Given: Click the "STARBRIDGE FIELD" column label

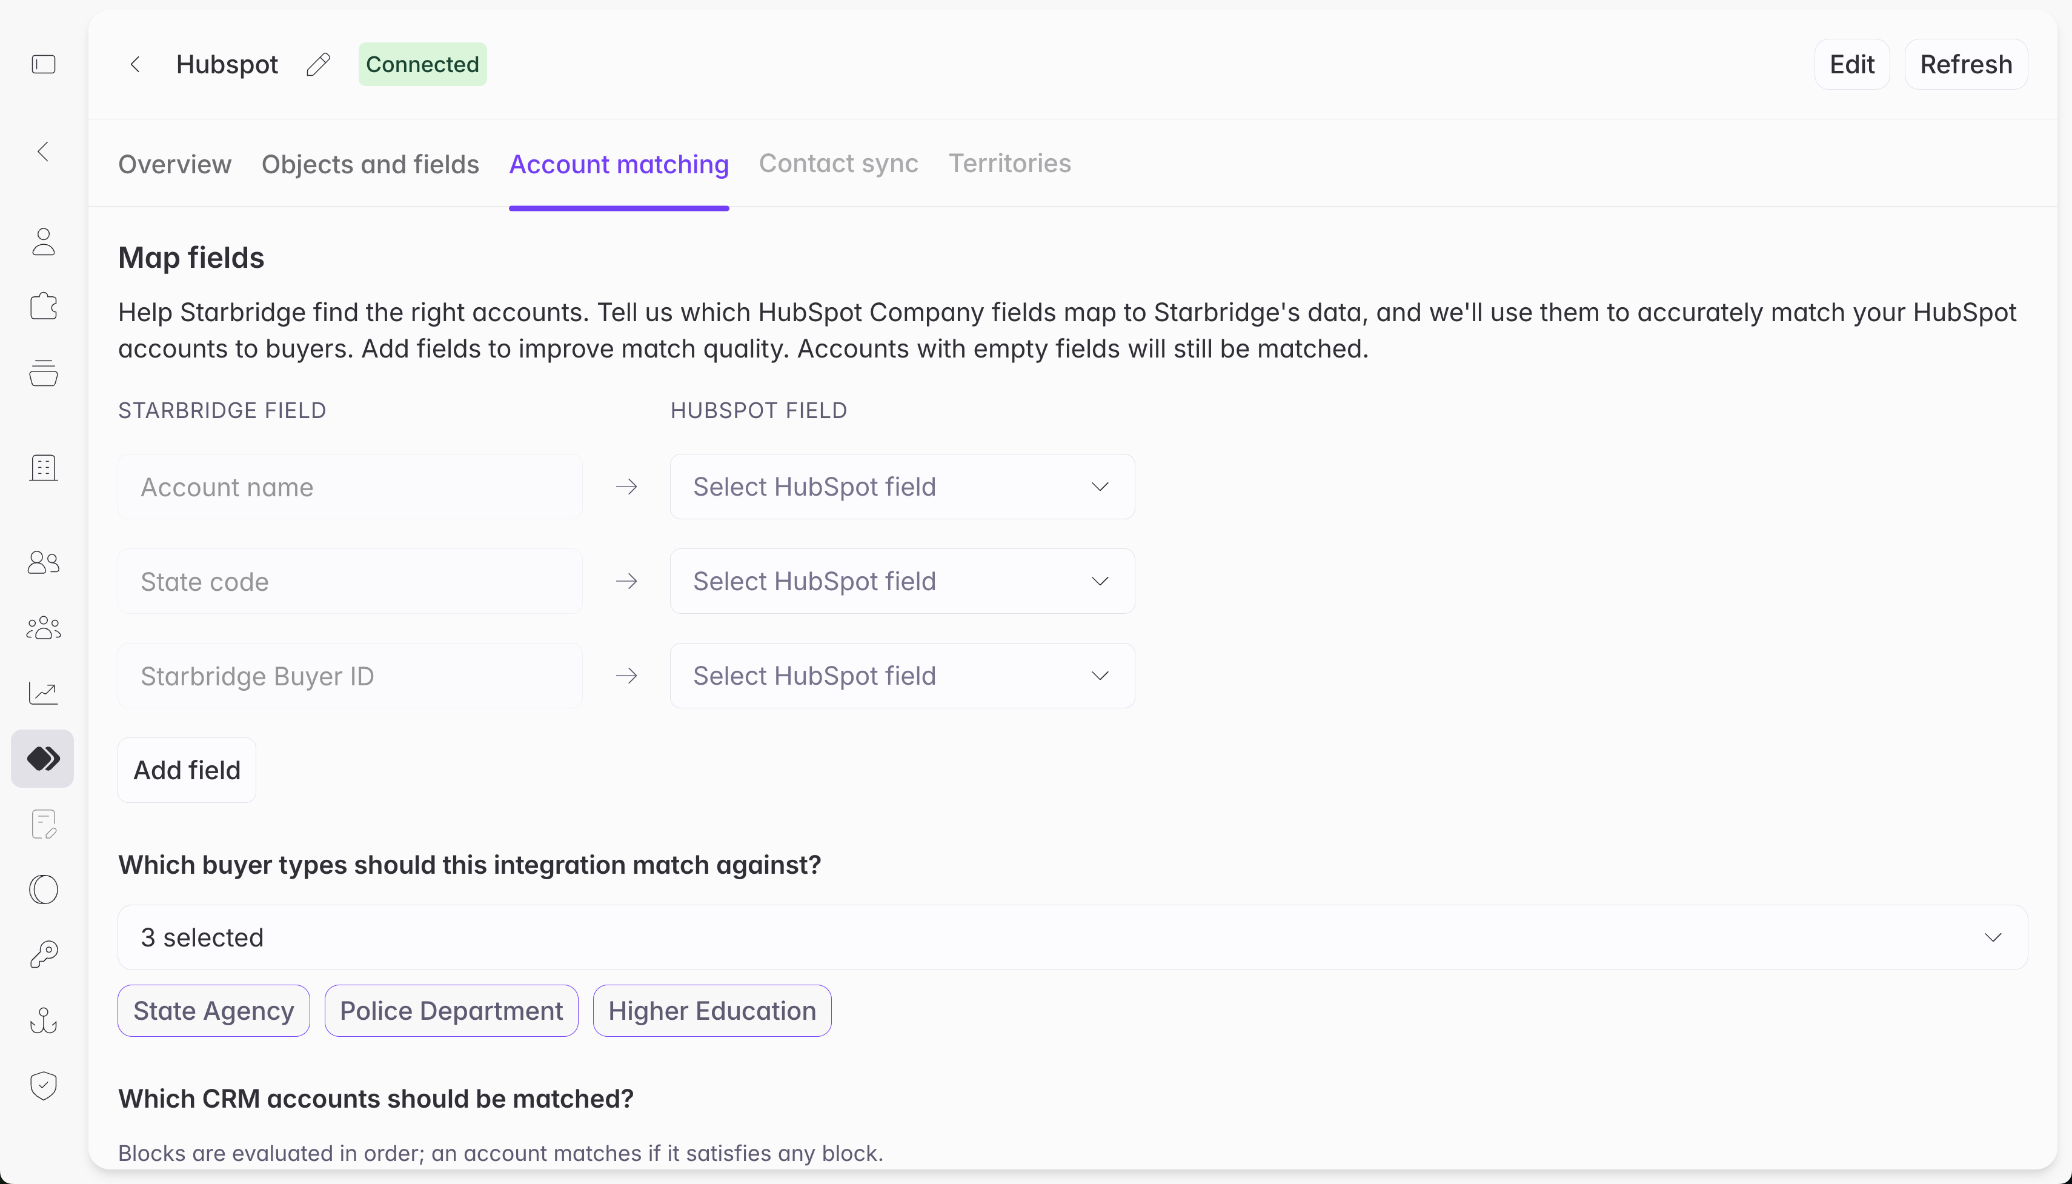Looking at the screenshot, I should (x=222, y=411).
